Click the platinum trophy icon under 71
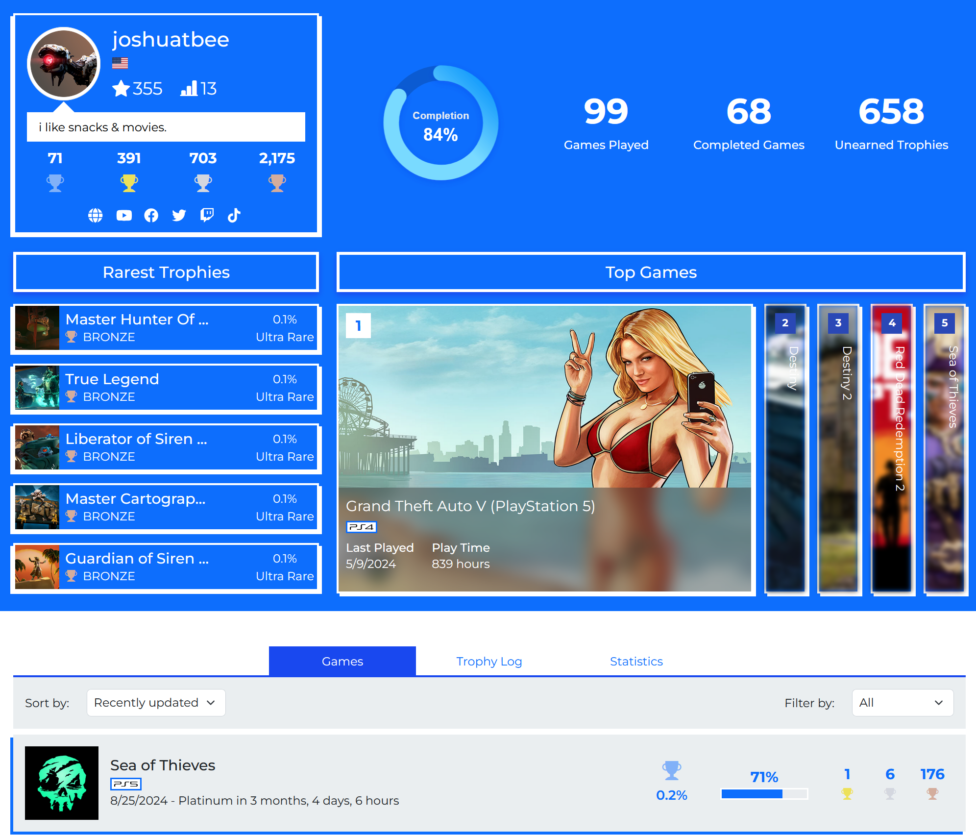The width and height of the screenshot is (976, 837). (x=55, y=183)
